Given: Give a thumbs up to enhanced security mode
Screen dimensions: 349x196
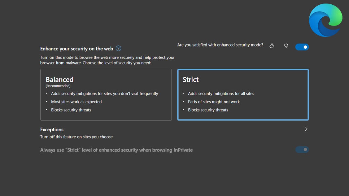Looking at the screenshot, I should click(272, 46).
